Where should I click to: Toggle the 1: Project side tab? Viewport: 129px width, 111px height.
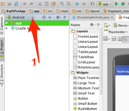(x=2, y=50)
